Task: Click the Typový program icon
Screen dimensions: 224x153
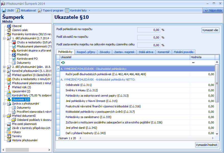Action: tap(40, 10)
